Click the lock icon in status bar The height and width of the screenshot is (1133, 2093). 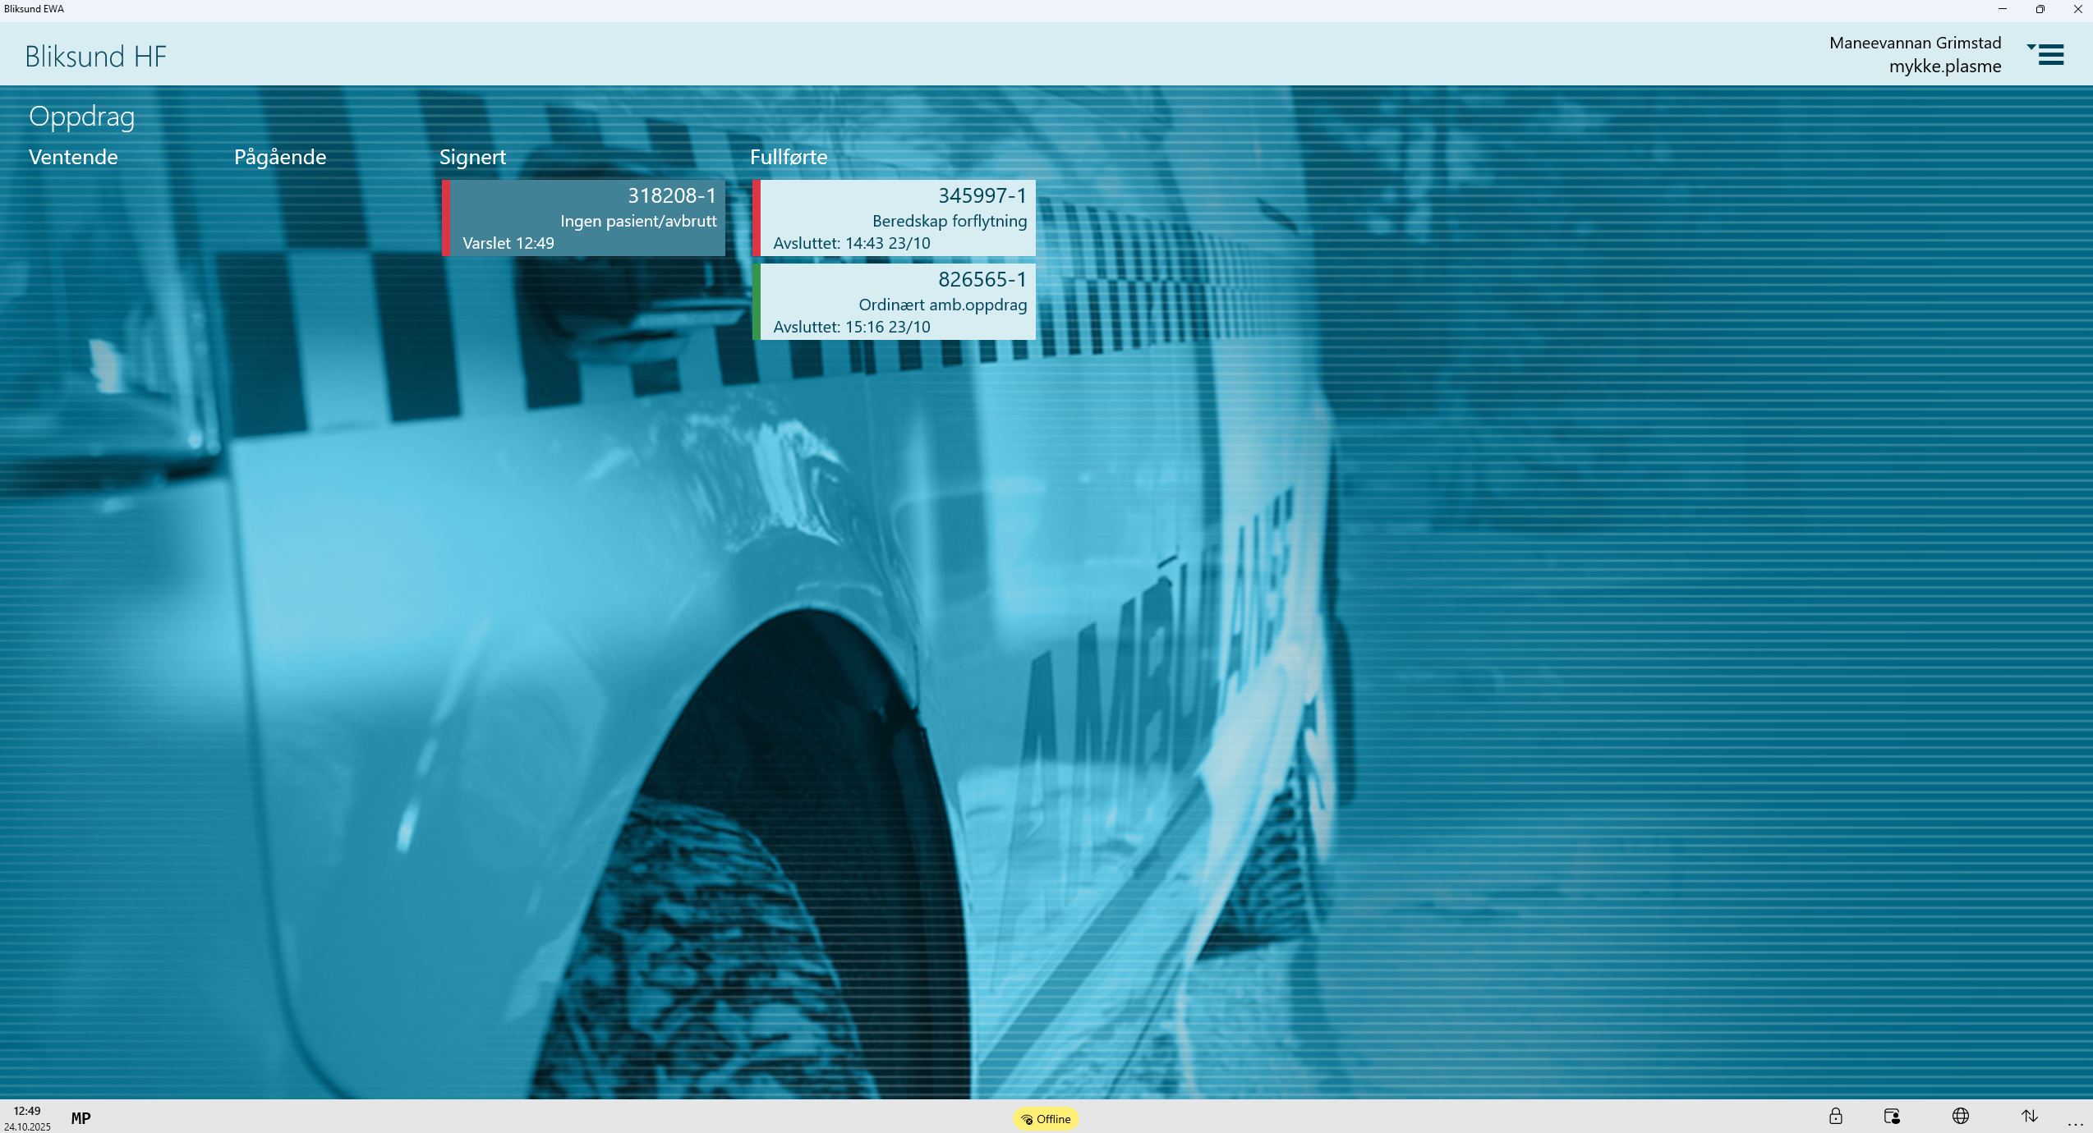1835,1117
